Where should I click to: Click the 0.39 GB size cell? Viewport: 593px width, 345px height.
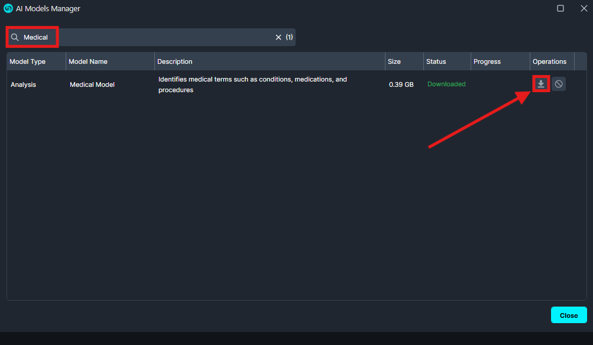click(x=401, y=84)
